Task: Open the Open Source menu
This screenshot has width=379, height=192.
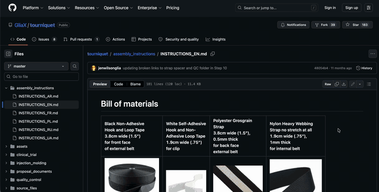Action: coord(118,8)
